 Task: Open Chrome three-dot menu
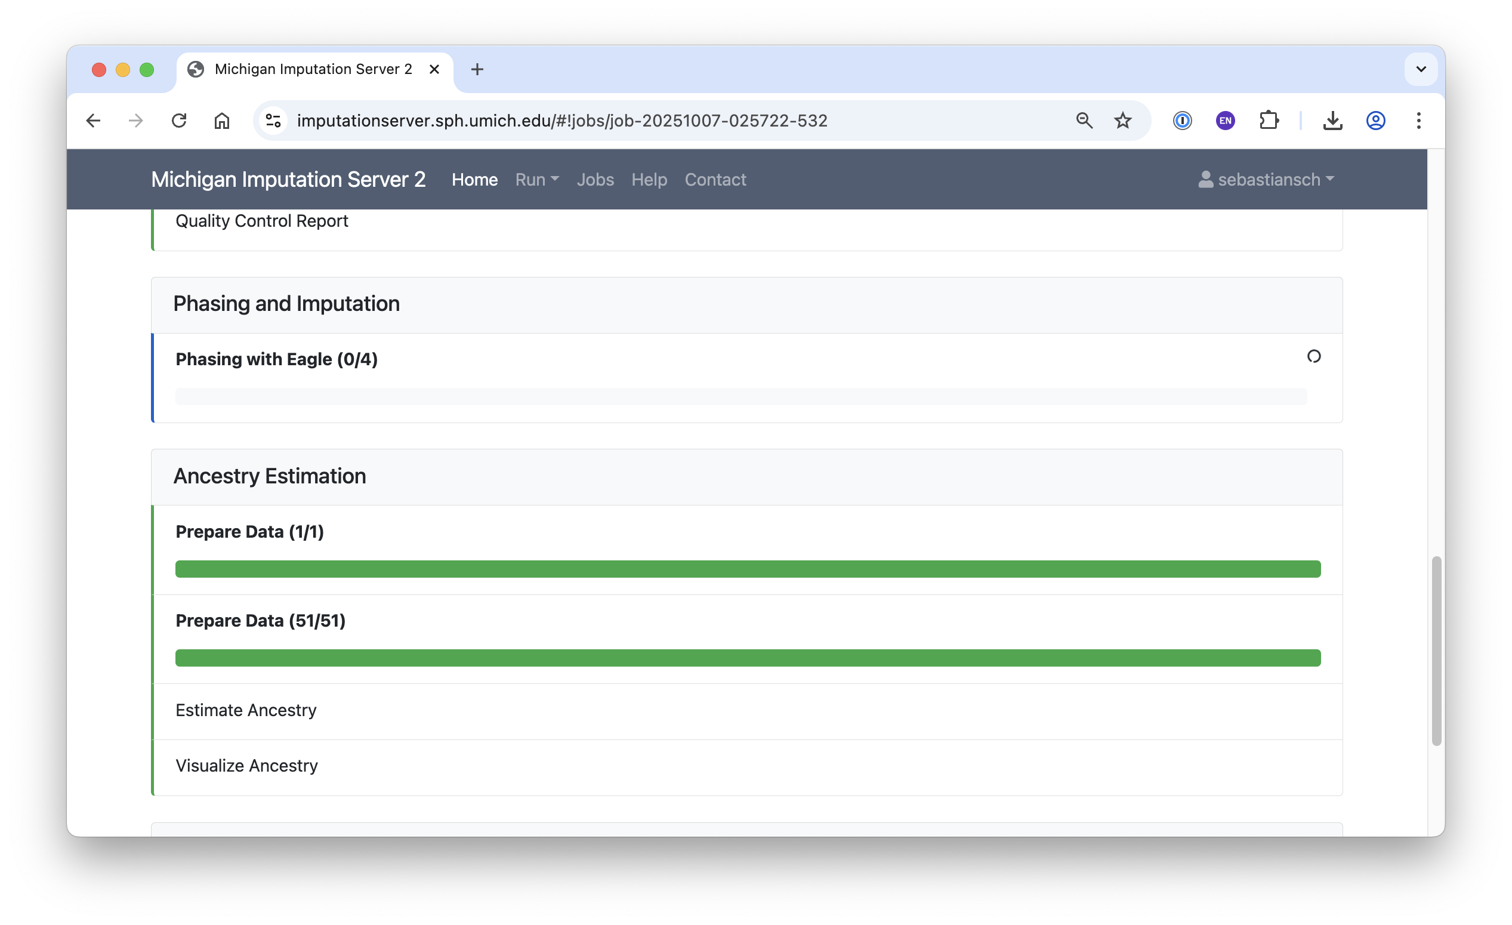point(1418,121)
